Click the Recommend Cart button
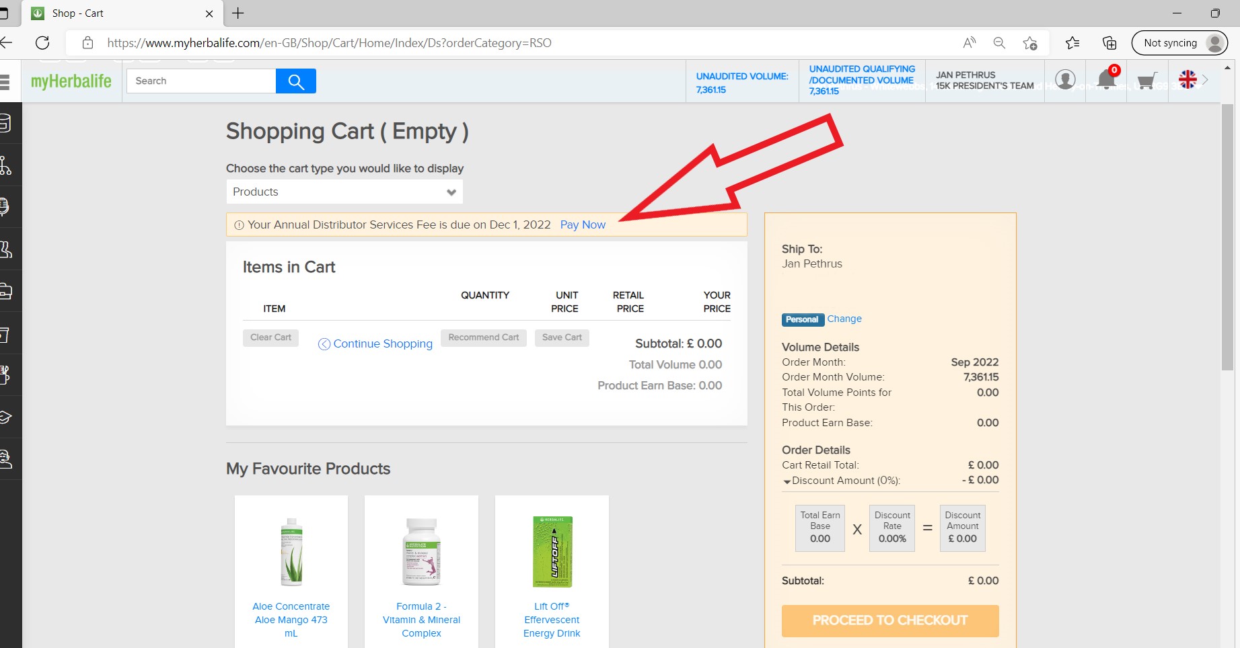1240x648 pixels. click(484, 337)
